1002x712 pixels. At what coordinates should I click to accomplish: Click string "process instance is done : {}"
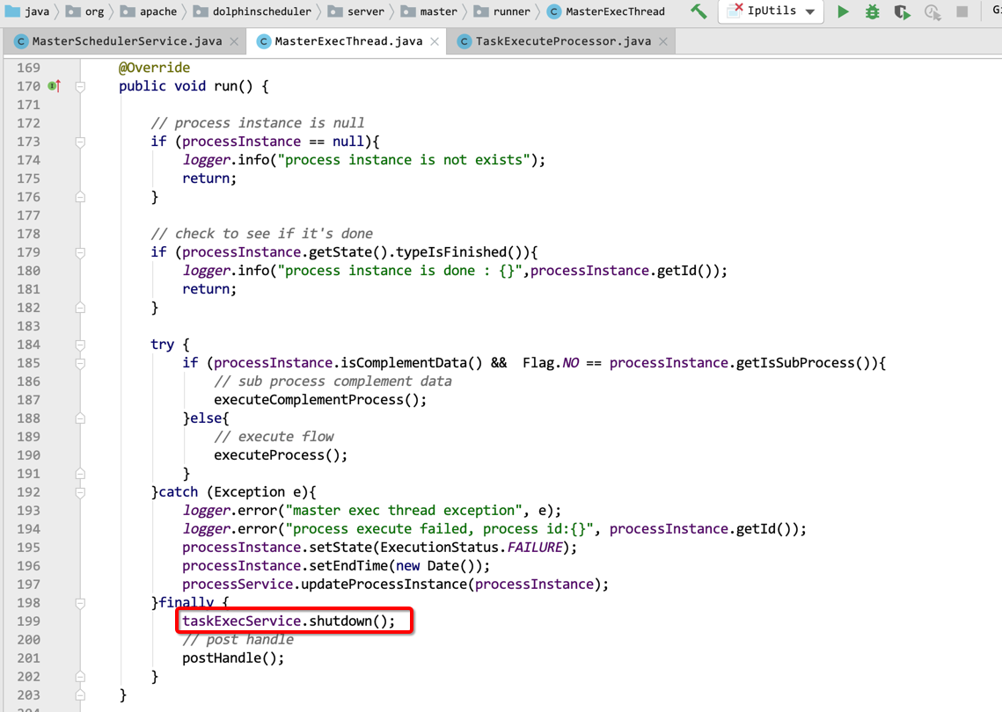(x=400, y=271)
